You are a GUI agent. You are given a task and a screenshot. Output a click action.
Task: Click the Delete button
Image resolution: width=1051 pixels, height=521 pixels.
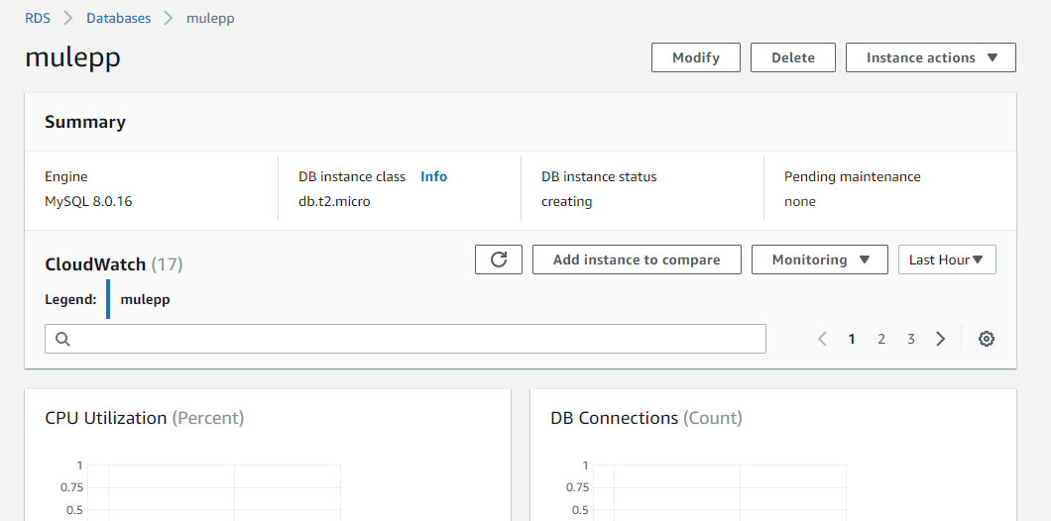click(x=793, y=57)
